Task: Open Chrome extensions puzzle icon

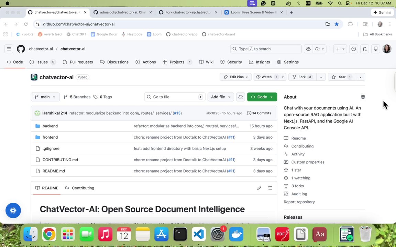Action: [350, 24]
